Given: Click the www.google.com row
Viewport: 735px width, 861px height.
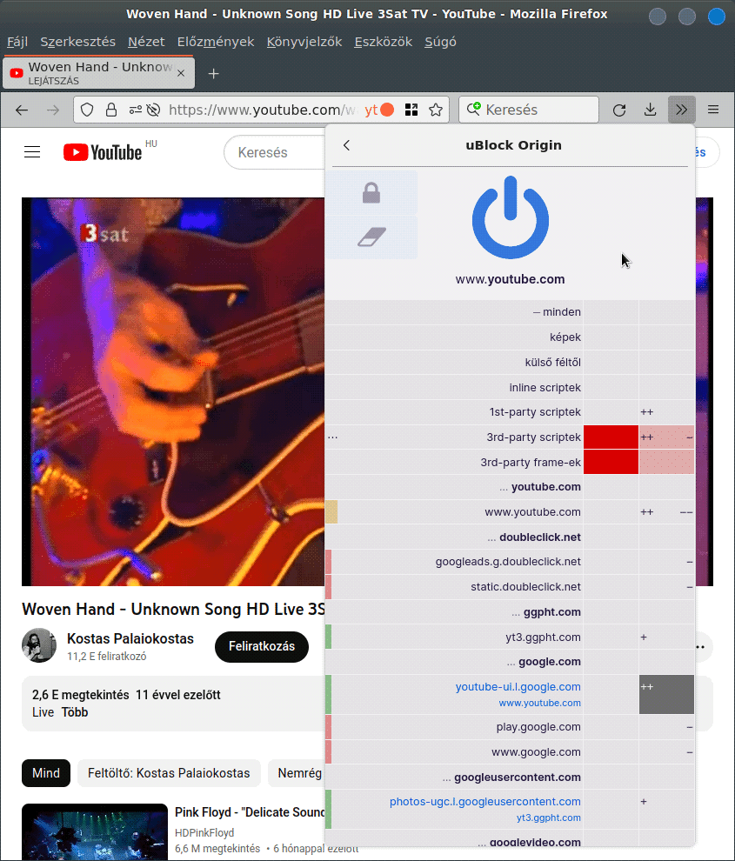Looking at the screenshot, I should point(454,752).
